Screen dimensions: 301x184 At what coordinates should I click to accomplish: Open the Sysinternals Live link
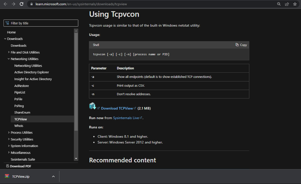click(127, 118)
